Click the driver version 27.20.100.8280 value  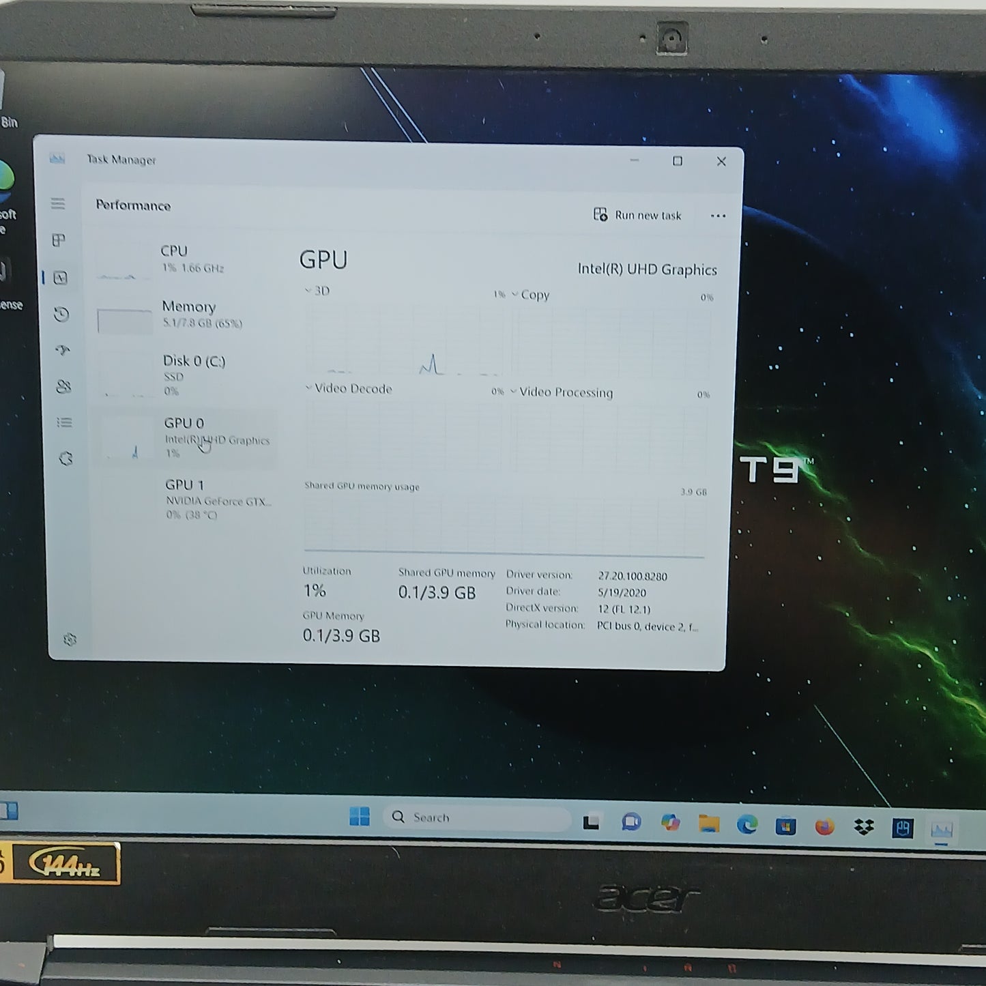click(x=633, y=576)
